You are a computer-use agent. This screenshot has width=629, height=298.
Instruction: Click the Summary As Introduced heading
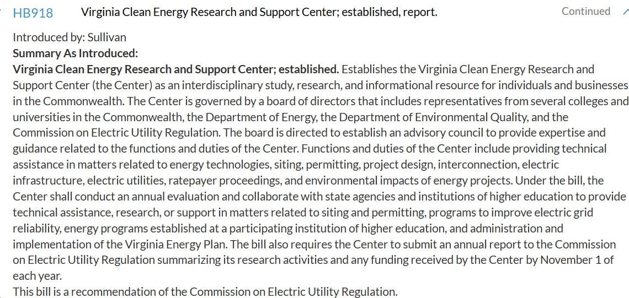tap(75, 53)
